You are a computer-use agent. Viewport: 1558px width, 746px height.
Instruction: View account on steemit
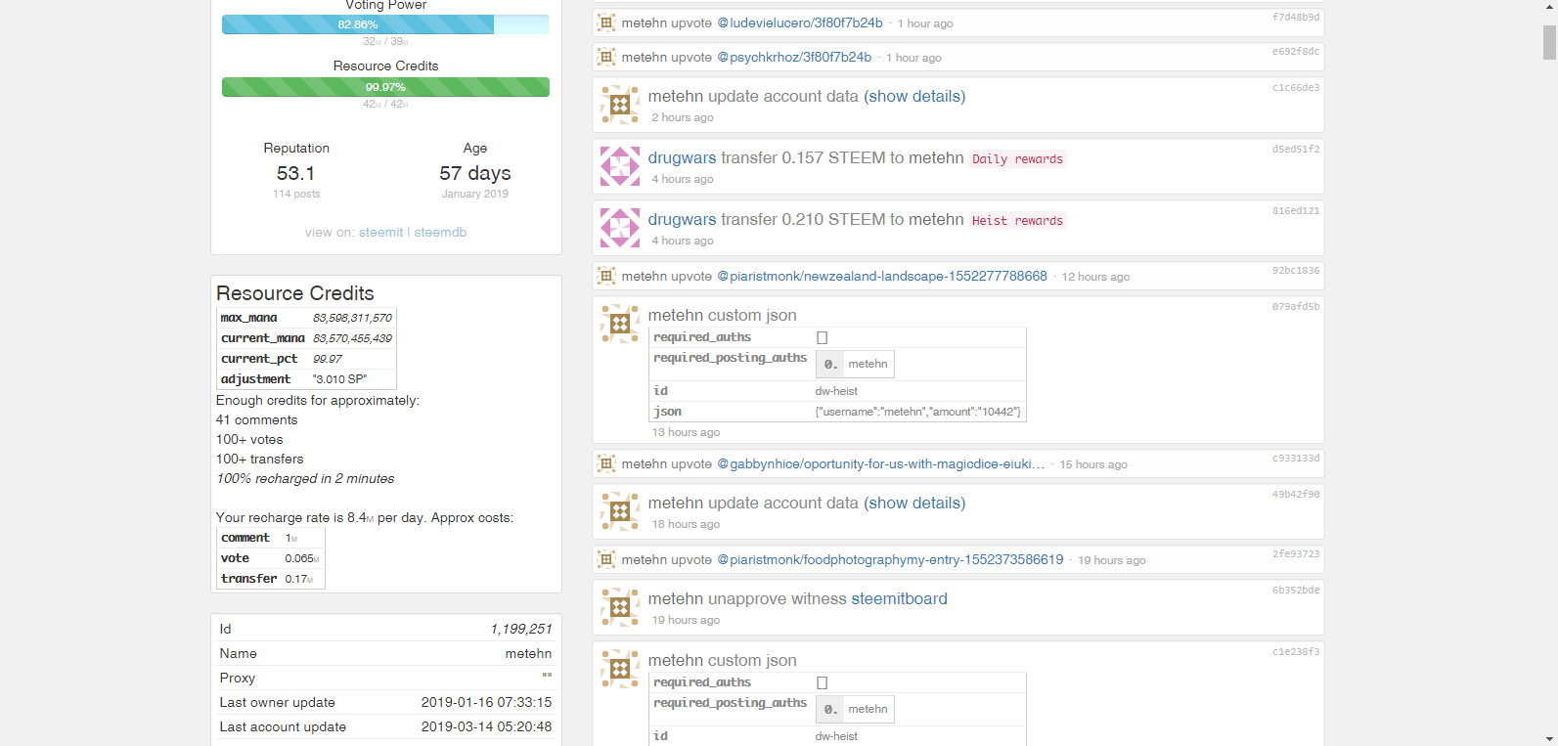click(380, 232)
